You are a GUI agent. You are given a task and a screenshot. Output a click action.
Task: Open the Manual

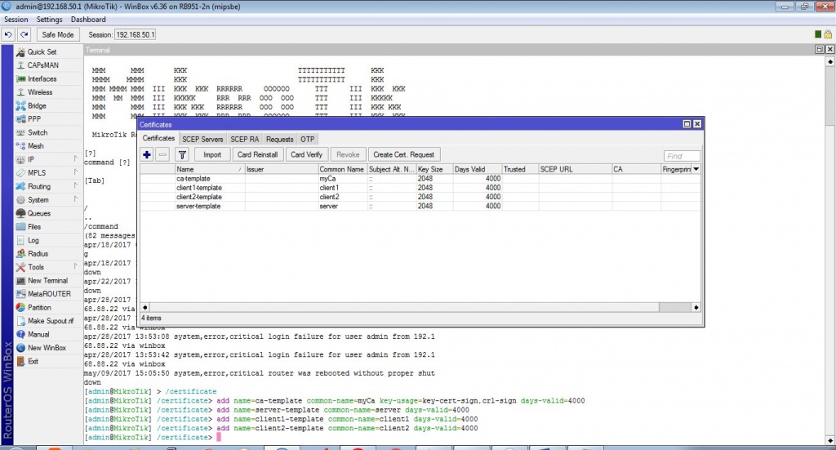(38, 334)
